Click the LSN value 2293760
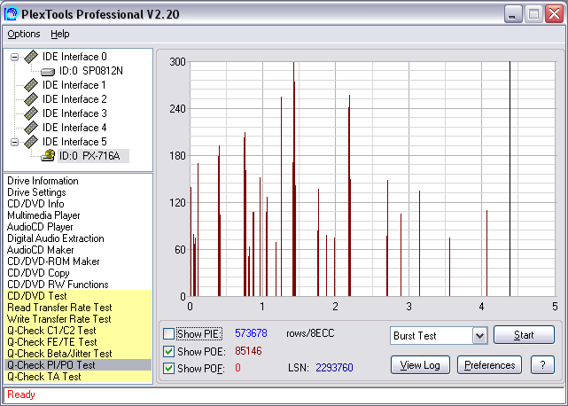 [x=334, y=368]
